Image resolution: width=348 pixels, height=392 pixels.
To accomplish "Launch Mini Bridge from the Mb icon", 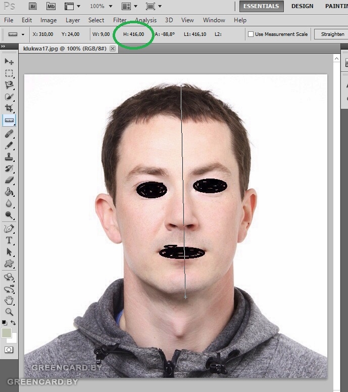I will [x=51, y=6].
